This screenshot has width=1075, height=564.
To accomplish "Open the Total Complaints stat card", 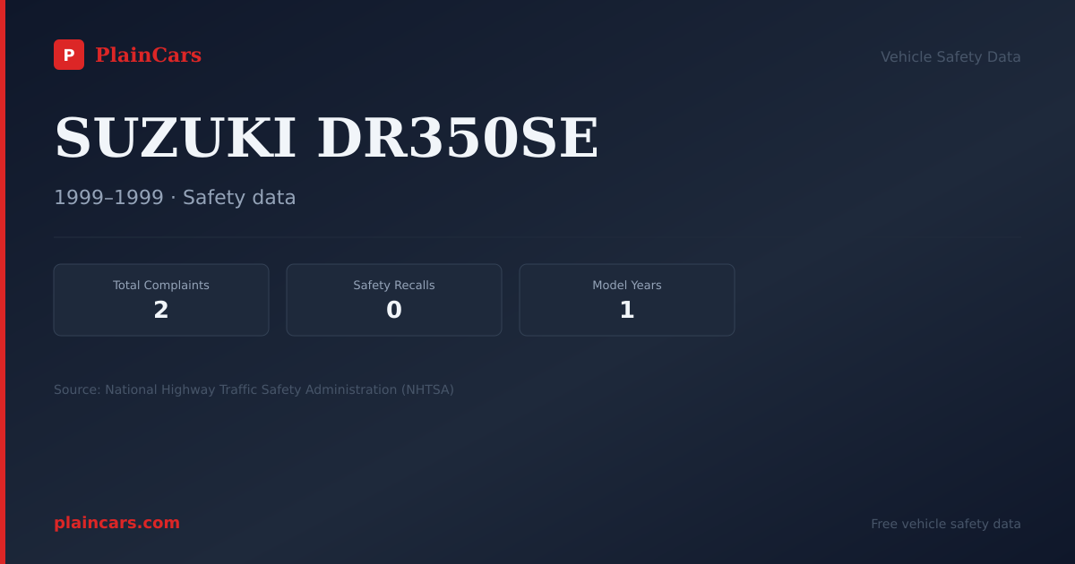I will point(161,300).
